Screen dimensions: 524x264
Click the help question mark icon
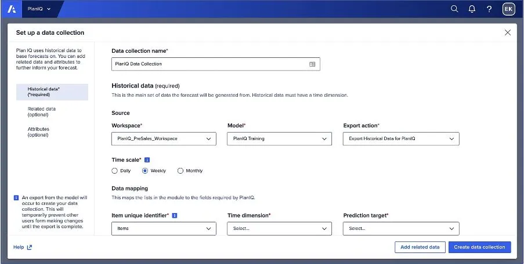pyautogui.click(x=489, y=9)
